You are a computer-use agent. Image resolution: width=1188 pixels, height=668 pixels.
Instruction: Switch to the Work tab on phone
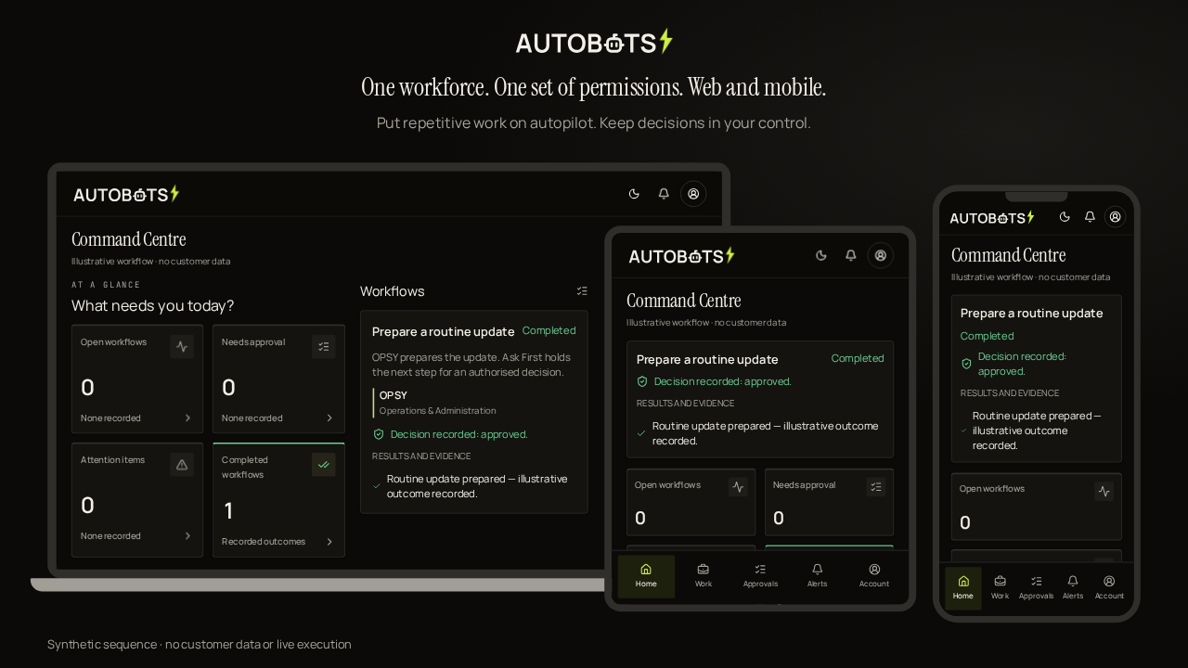(1000, 588)
